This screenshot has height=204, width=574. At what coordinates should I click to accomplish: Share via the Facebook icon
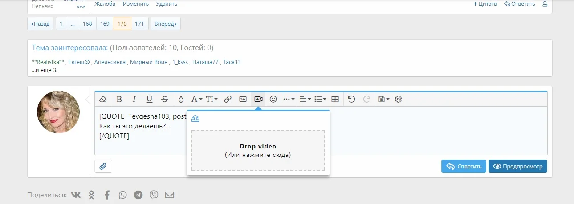pyautogui.click(x=107, y=195)
